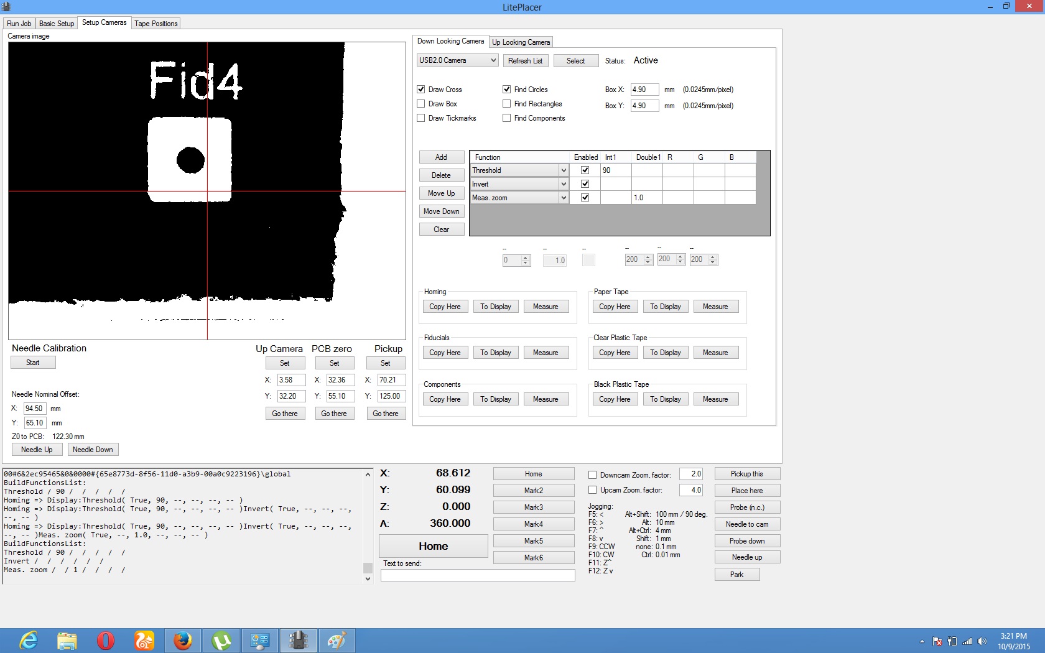Toggle Enabled checkbox for Threshold row

pyautogui.click(x=585, y=170)
